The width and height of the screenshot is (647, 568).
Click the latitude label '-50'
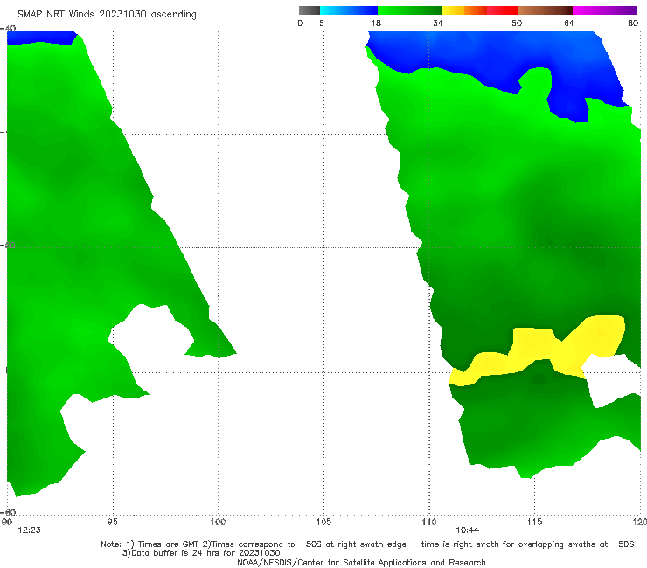tap(8, 246)
